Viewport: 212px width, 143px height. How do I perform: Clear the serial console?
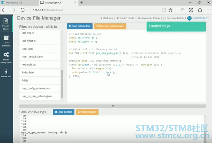pyautogui.click(x=64, y=112)
